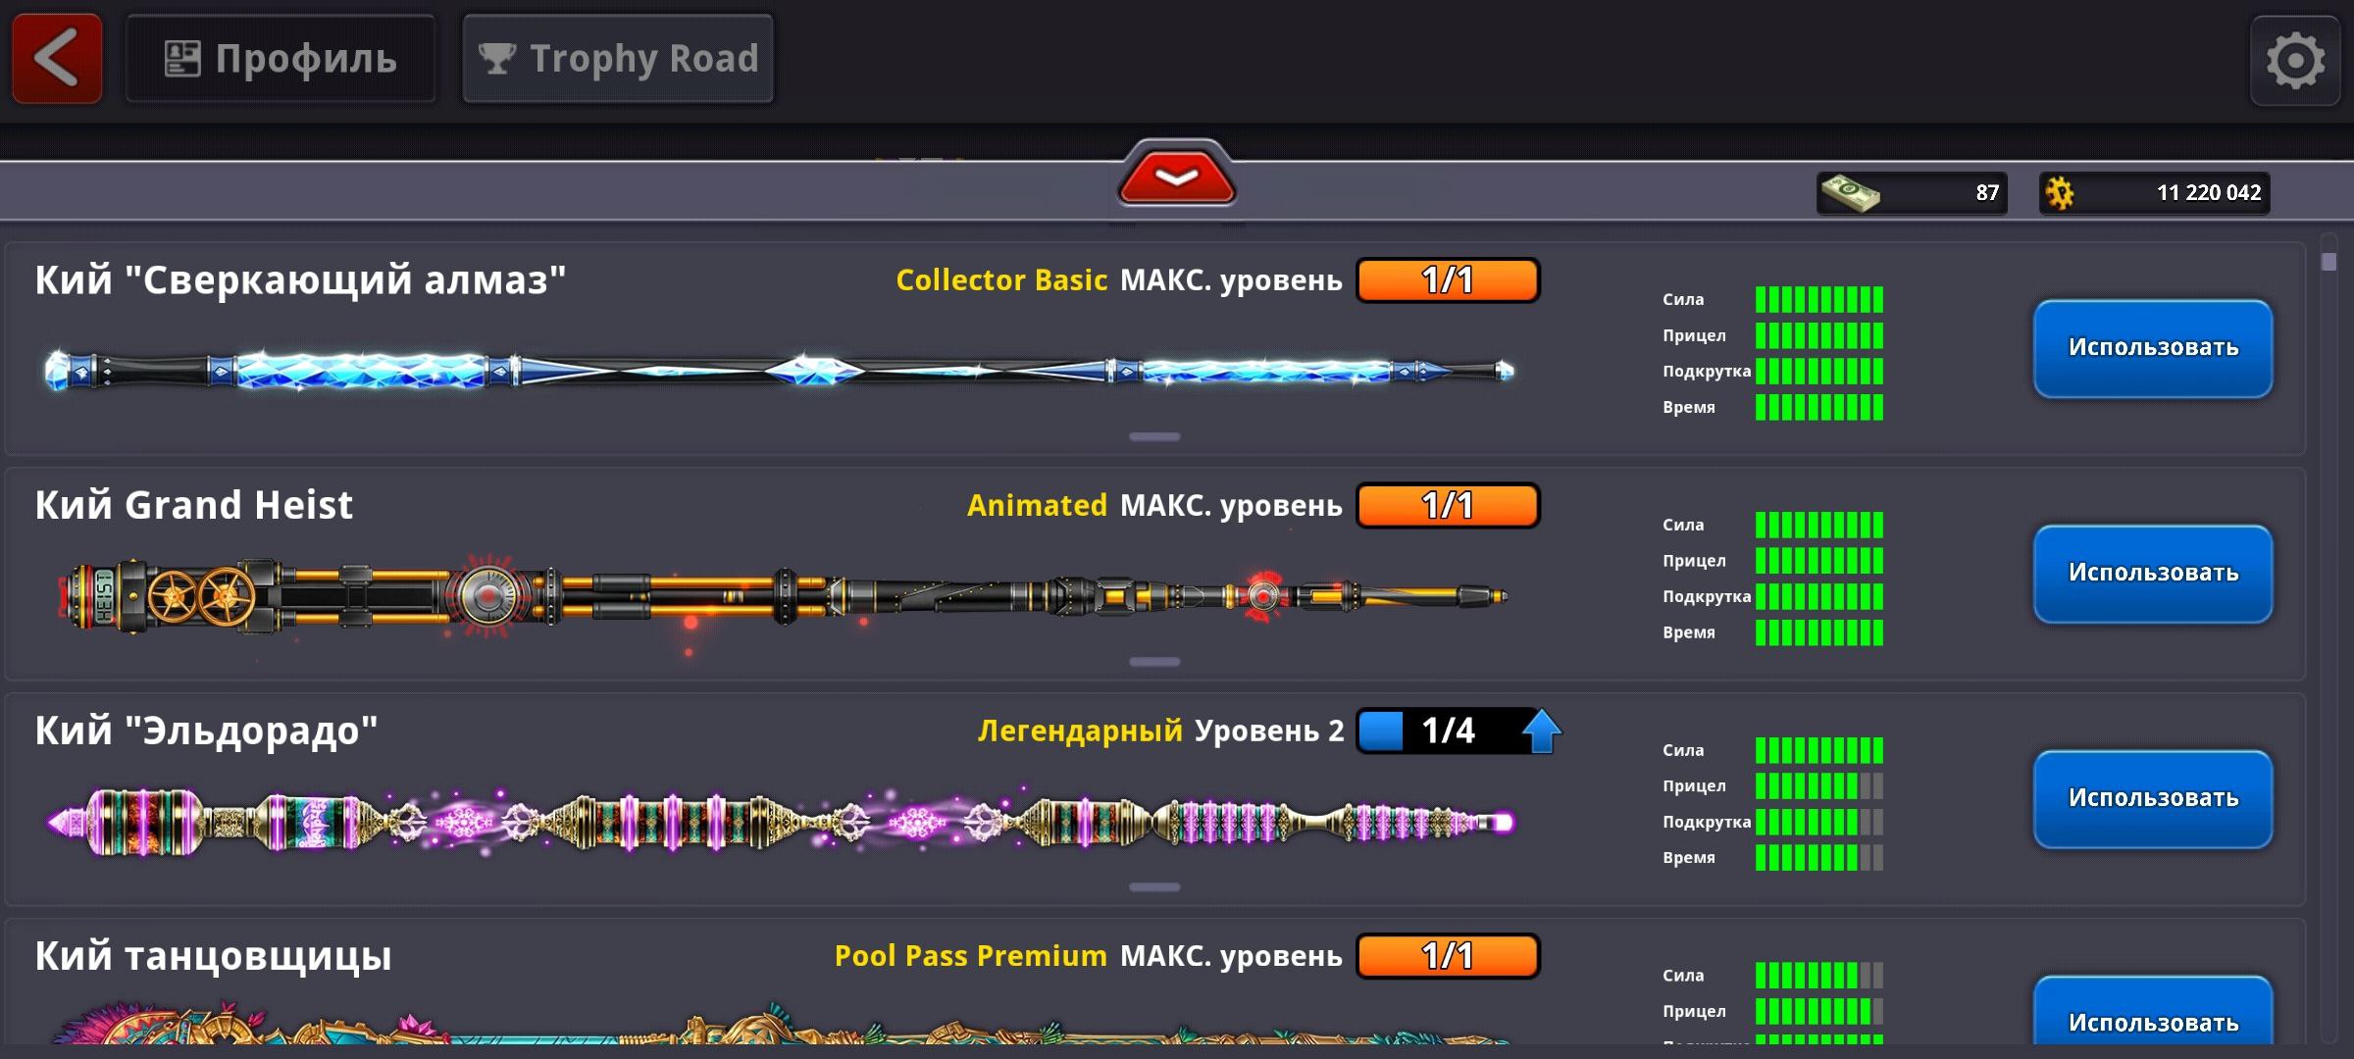Collapse panel with red chevron button
The width and height of the screenshot is (2354, 1059).
(1176, 177)
